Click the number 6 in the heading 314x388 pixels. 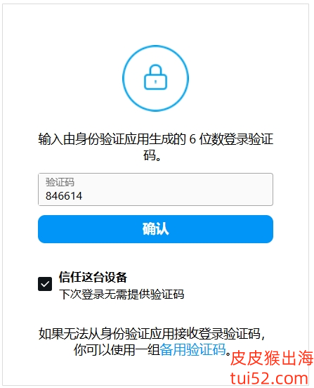pyautogui.click(x=192, y=139)
